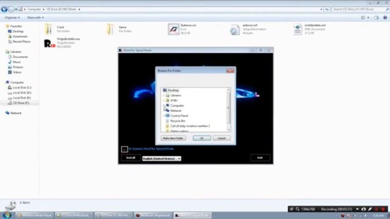Click the camera icon in the recording toolbar
The width and height of the screenshot is (390, 219).
(364, 209)
